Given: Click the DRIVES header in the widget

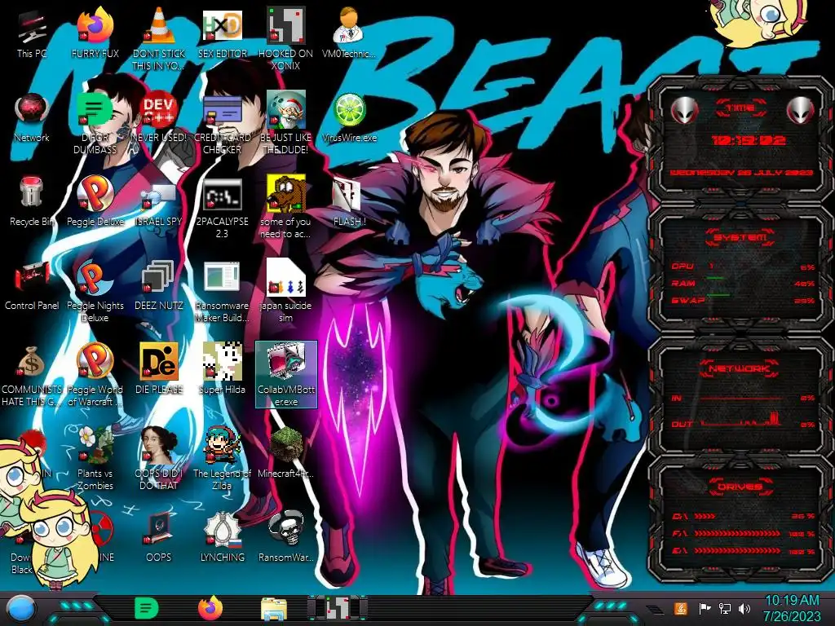Looking at the screenshot, I should [x=740, y=487].
